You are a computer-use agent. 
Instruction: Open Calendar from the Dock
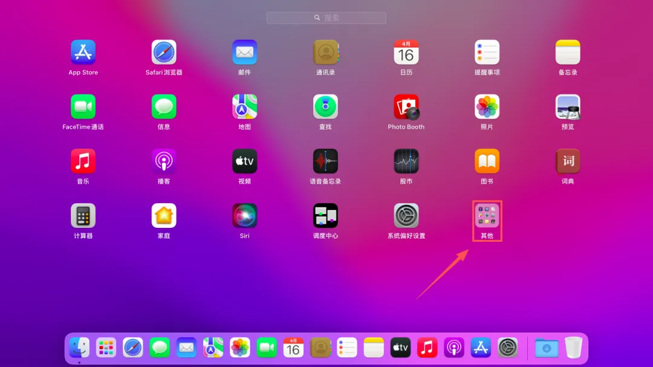click(293, 348)
